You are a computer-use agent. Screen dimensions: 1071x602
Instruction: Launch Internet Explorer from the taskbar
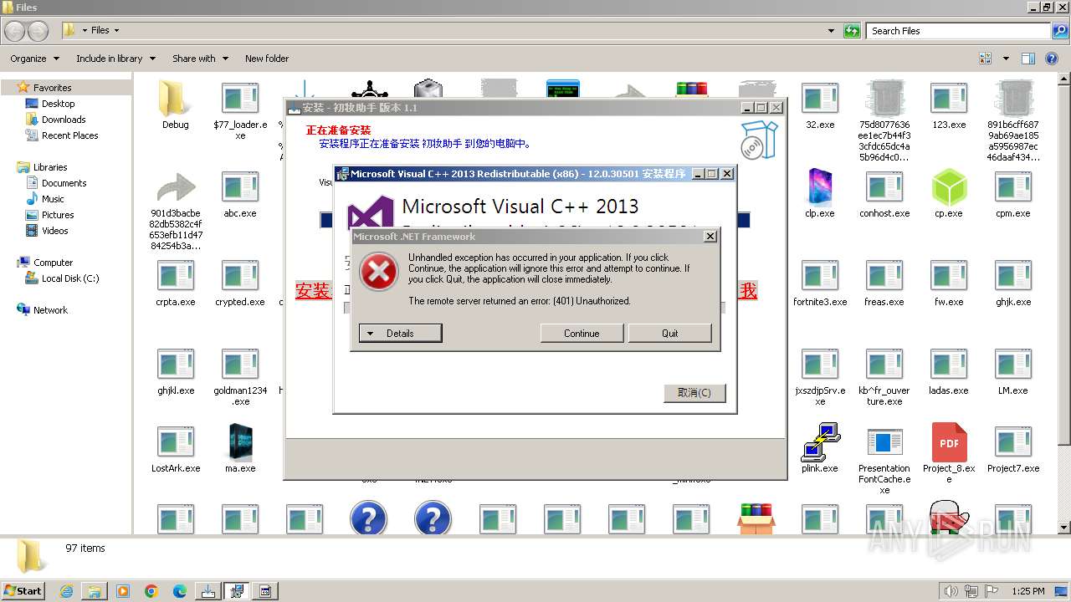(x=66, y=591)
